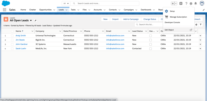The image size is (207, 101).
Task: Go to the Home tab
Action: click(x=23, y=10)
